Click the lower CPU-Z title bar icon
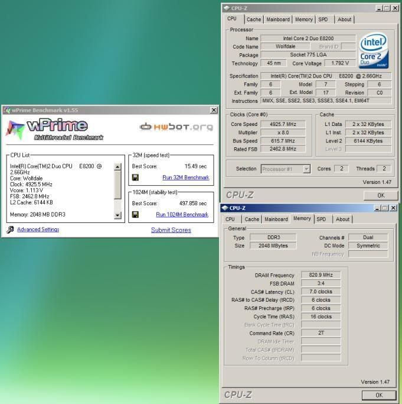 click(x=224, y=208)
